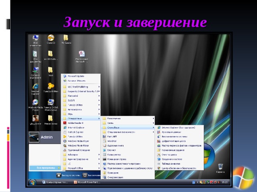Expand the Автозагрузка program group
The image size is (257, 192).
(x=82, y=110)
